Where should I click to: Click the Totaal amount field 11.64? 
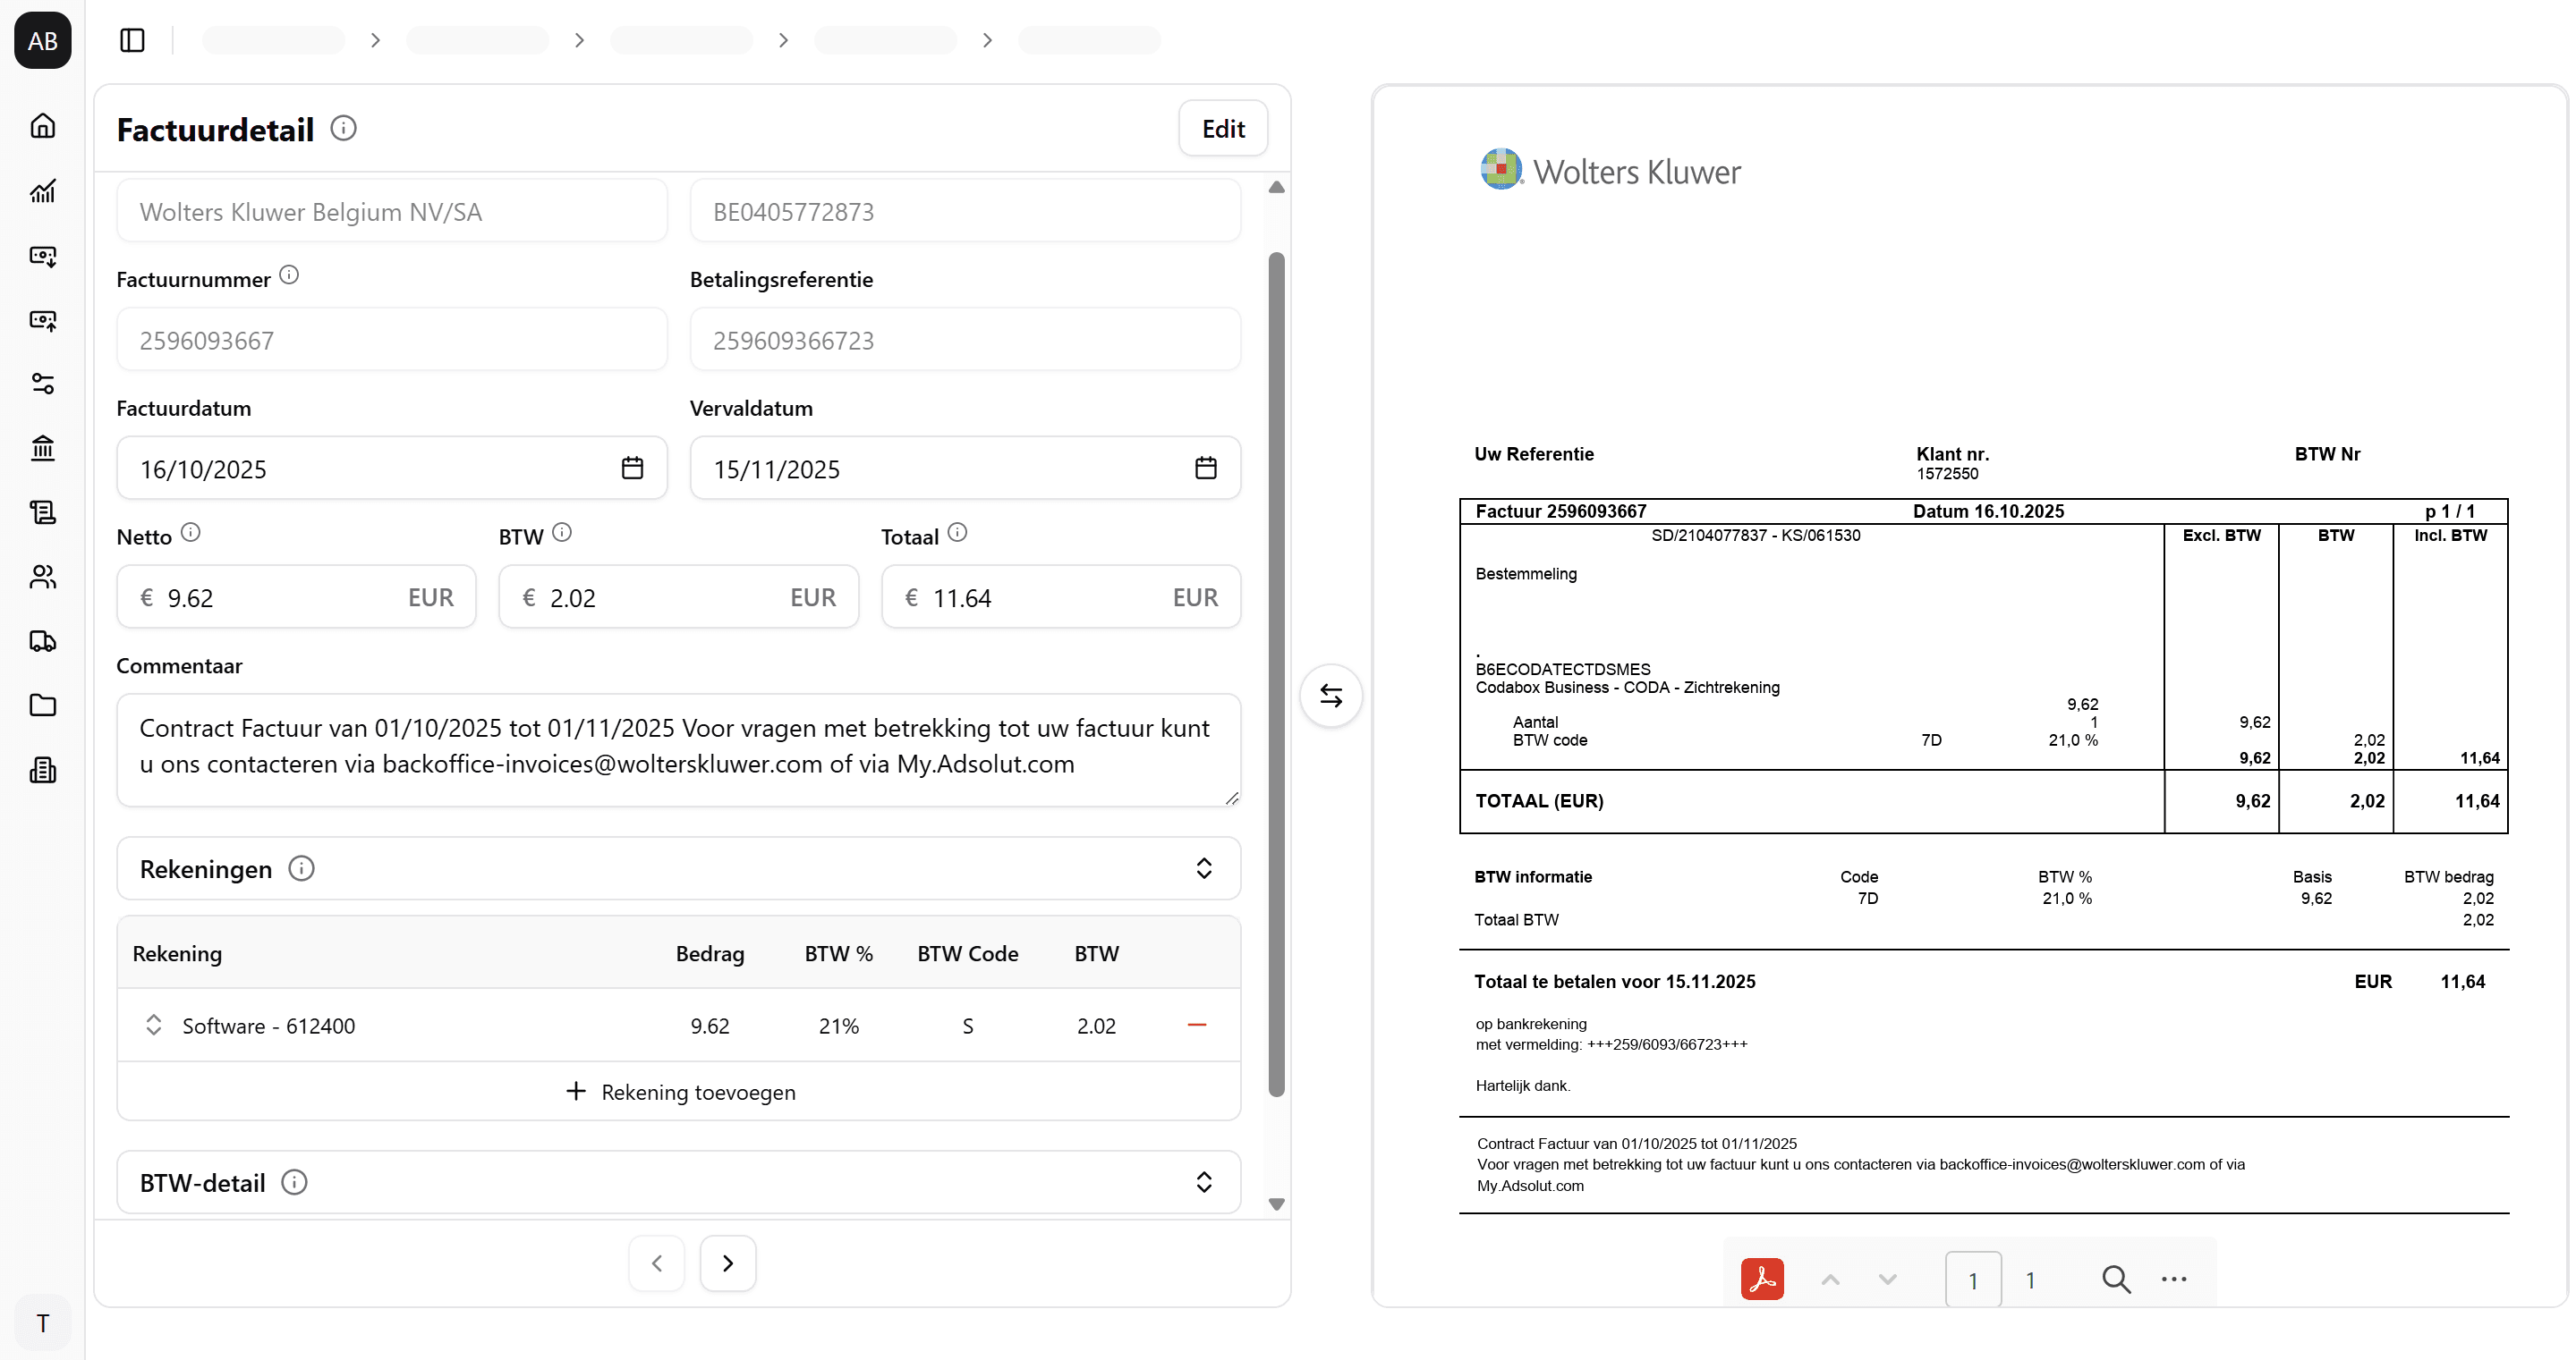(1061, 596)
